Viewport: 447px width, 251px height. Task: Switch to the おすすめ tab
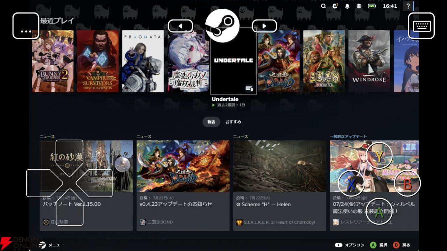point(233,122)
